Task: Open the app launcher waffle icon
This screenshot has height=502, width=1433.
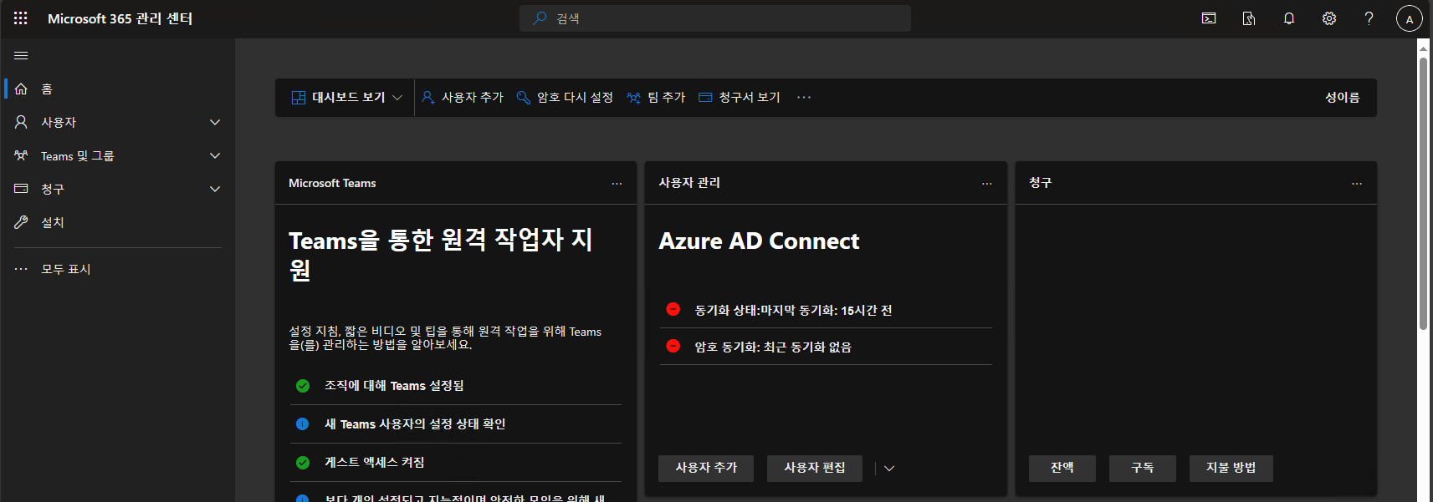Action: tap(21, 18)
